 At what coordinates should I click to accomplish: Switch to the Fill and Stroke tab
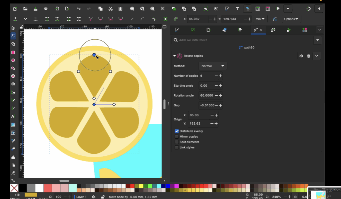[177, 30]
